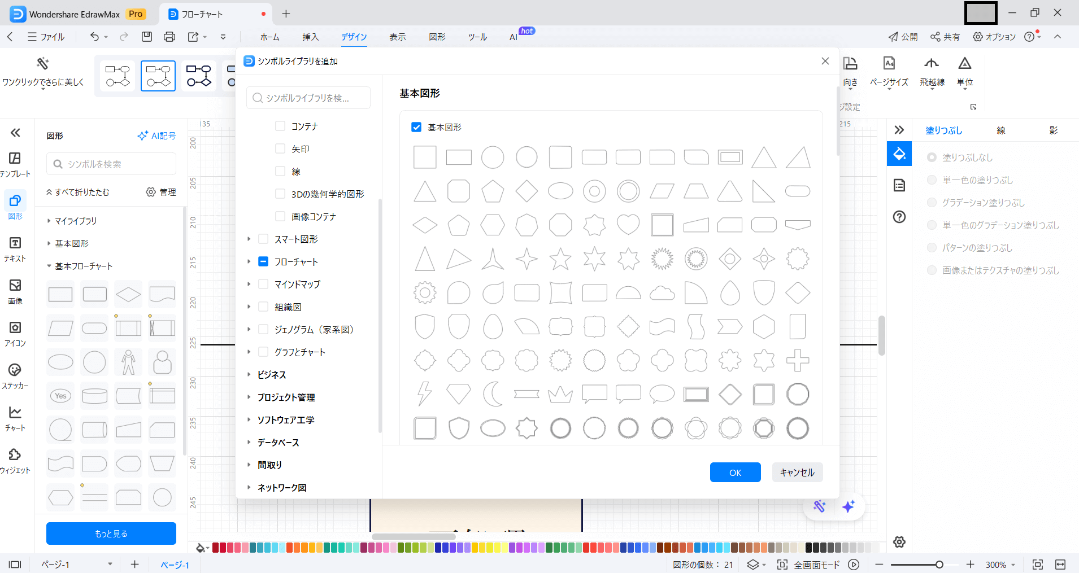This screenshot has width=1079, height=573.
Task: Check the コンテナ library checkbox
Action: 280,126
